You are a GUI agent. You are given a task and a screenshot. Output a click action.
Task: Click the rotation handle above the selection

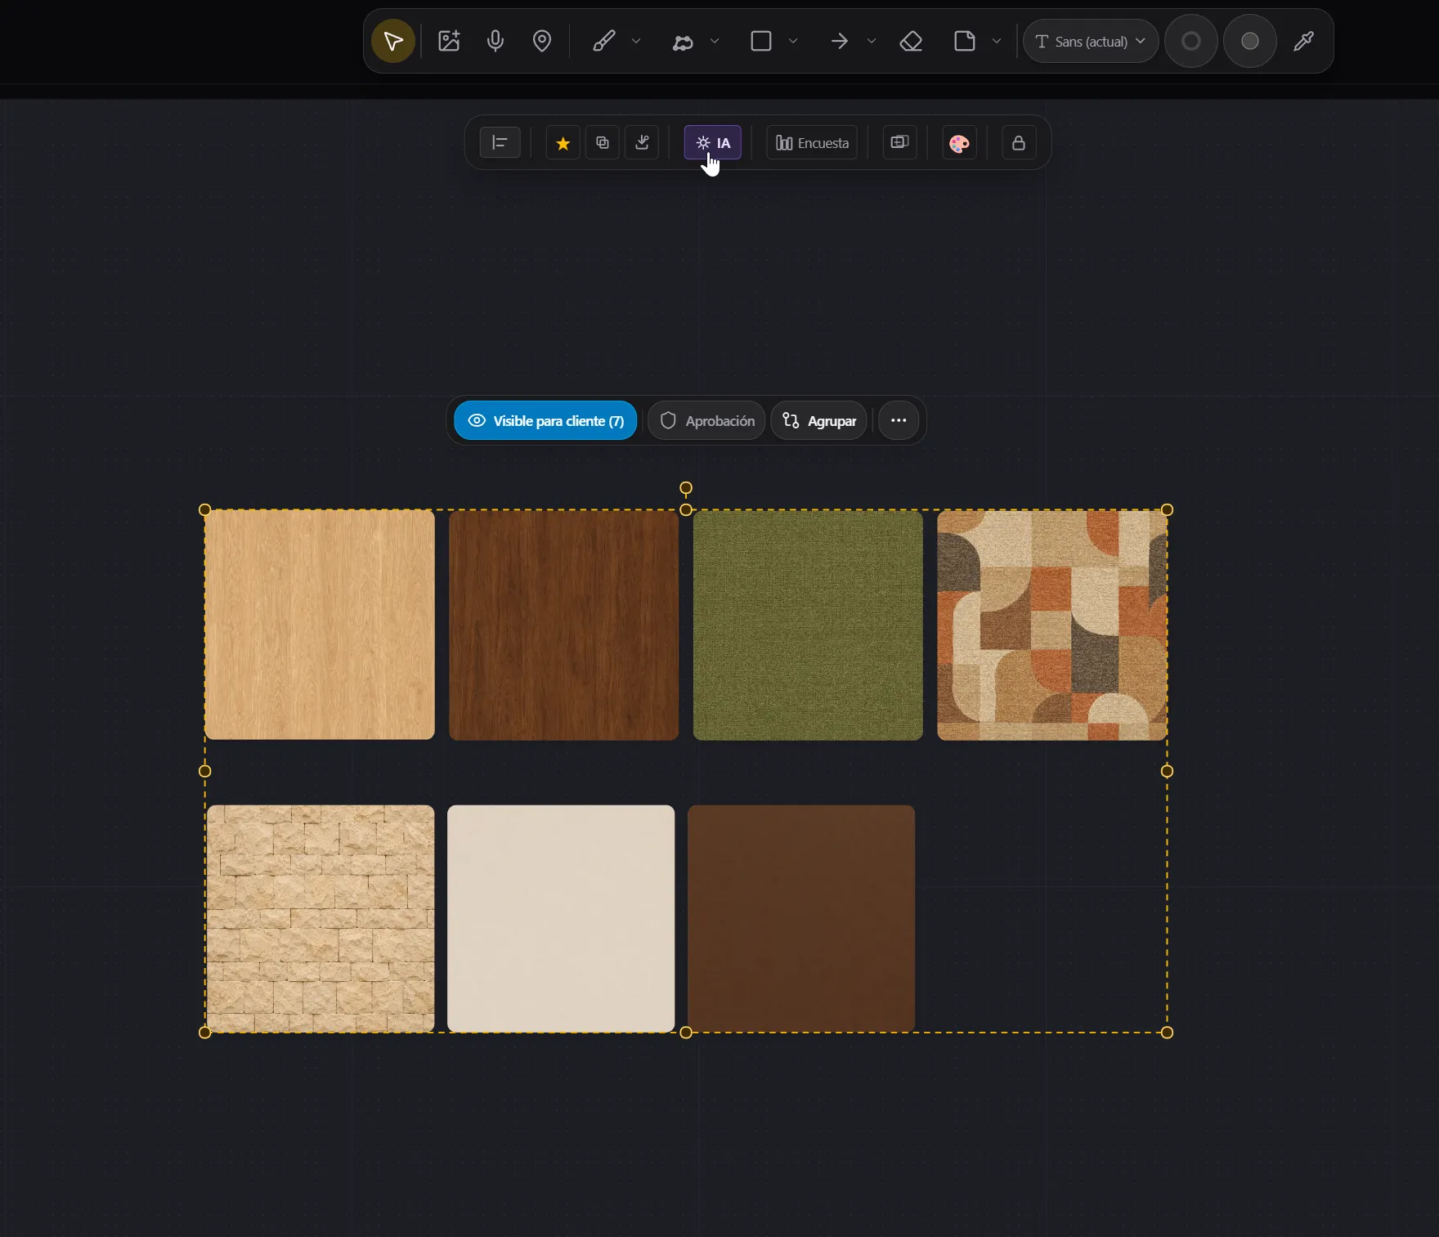(686, 488)
